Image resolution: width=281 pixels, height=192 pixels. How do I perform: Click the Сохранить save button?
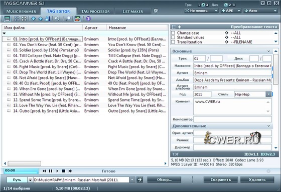[221, 179]
